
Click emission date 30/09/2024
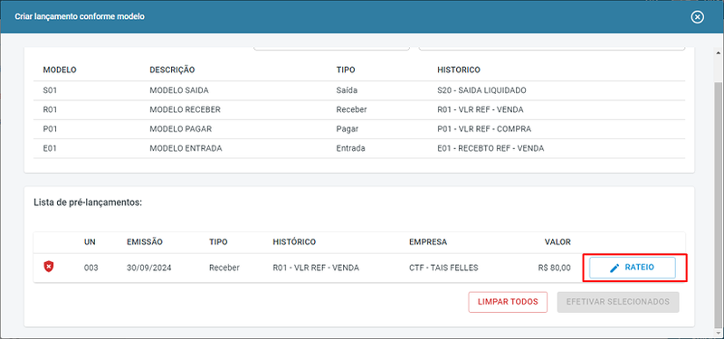[x=149, y=268]
